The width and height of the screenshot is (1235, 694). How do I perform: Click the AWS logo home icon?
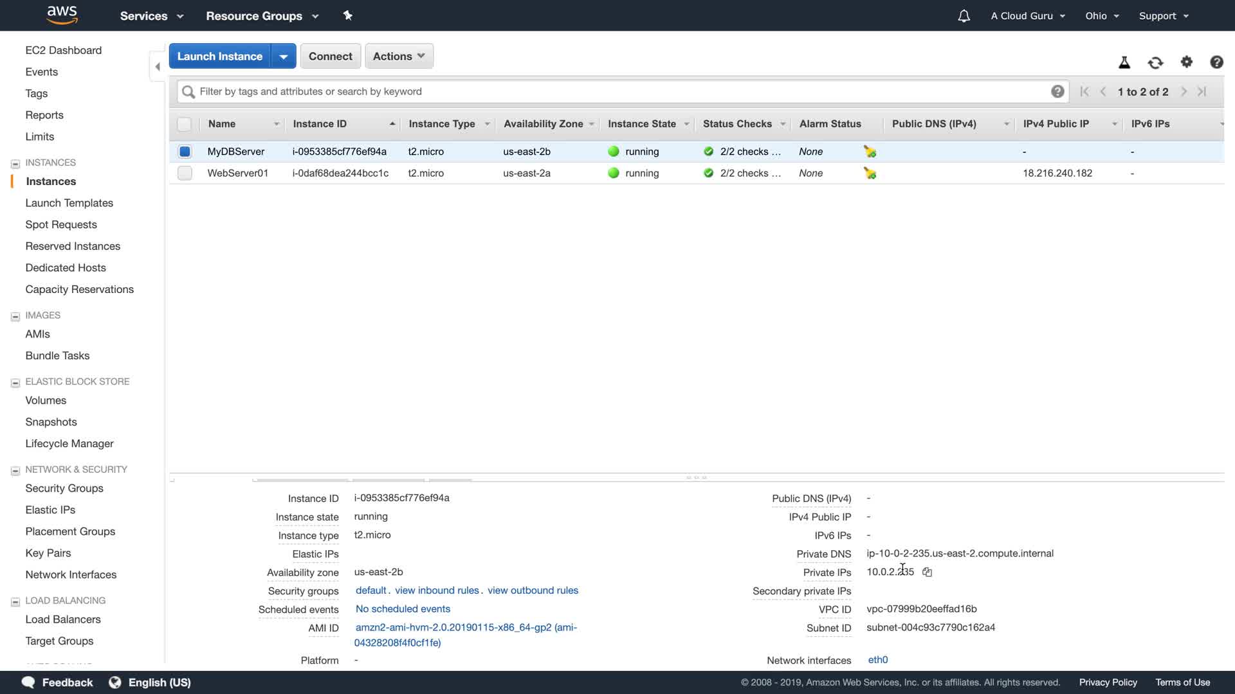62,15
